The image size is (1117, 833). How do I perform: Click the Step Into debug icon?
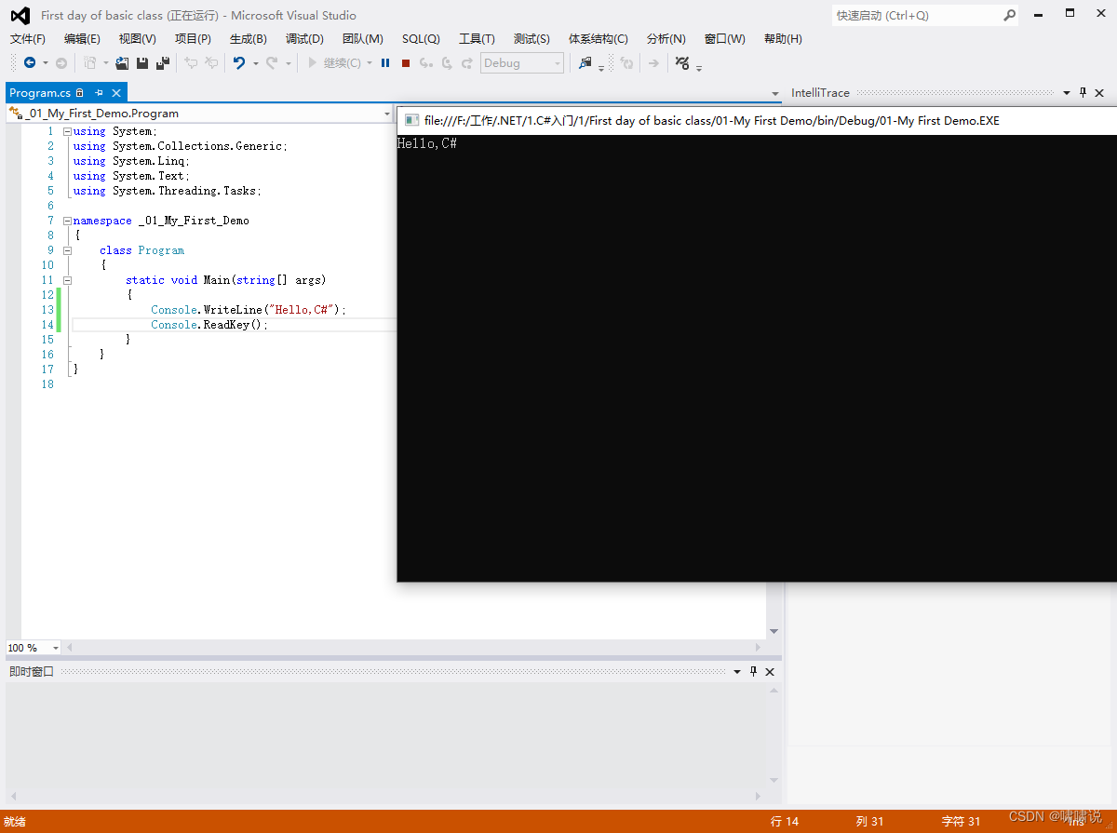pos(425,62)
